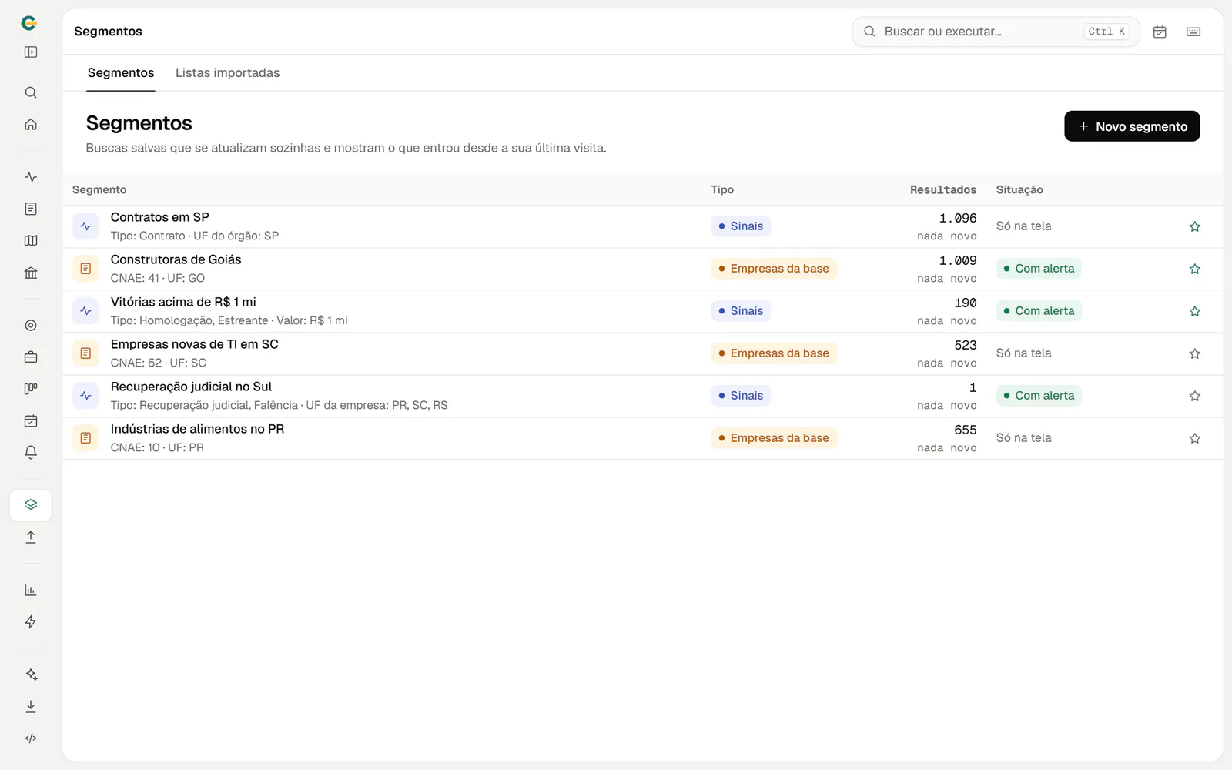1232x770 pixels.
Task: Click the Novo segmento button
Action: pyautogui.click(x=1132, y=126)
